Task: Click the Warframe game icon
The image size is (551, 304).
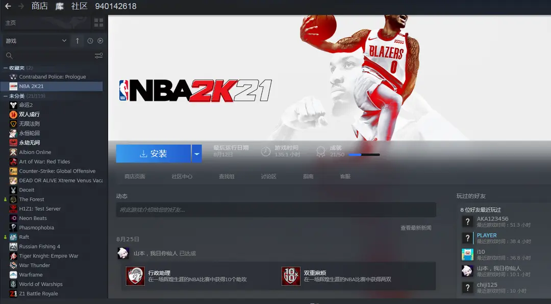Action: pos(13,275)
